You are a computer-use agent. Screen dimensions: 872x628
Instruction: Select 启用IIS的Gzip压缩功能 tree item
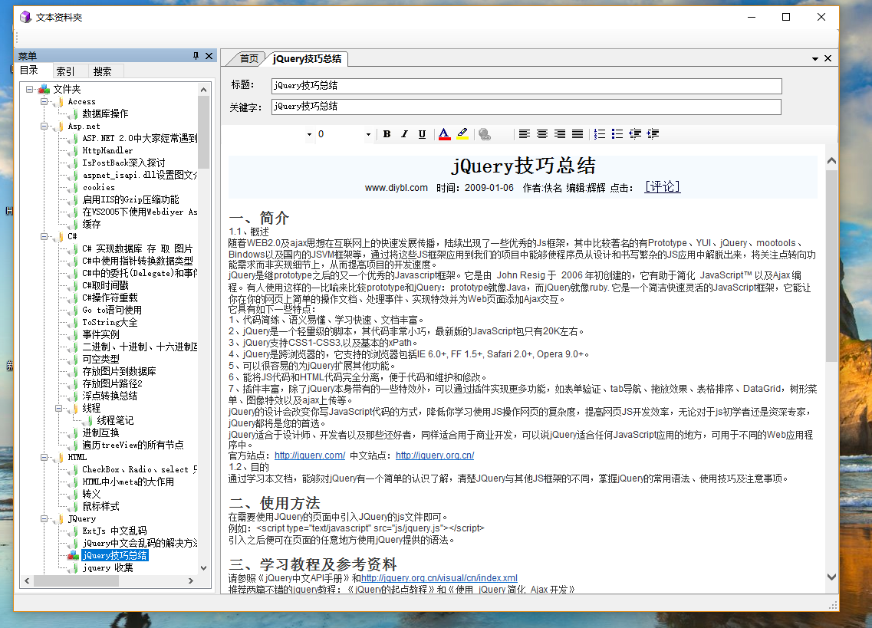[130, 199]
